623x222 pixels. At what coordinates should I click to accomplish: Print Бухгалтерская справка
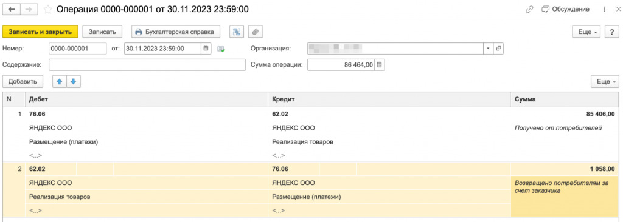pyautogui.click(x=176, y=32)
